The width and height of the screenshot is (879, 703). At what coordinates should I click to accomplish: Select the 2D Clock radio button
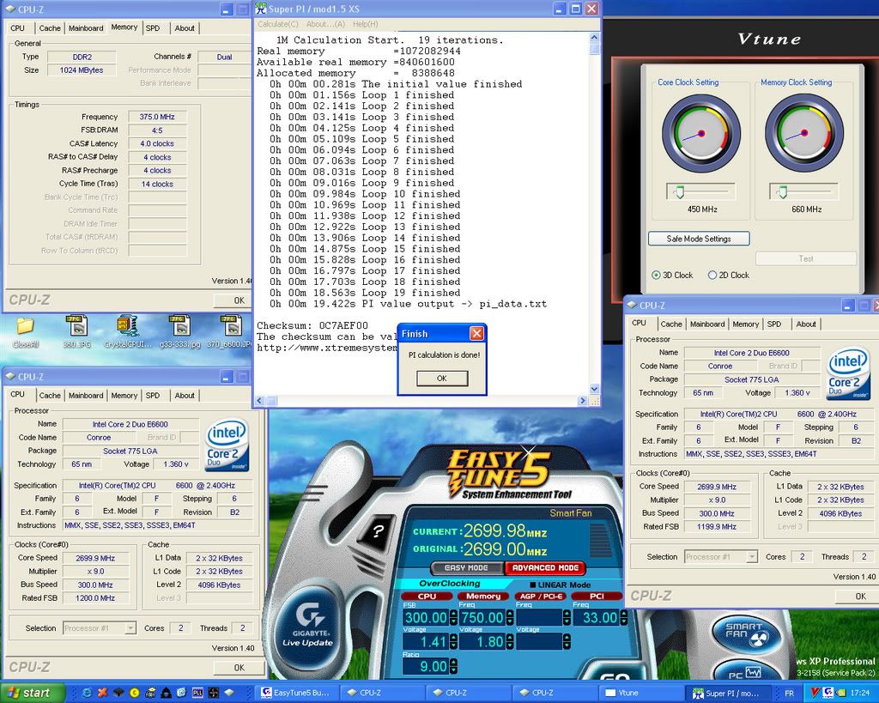[712, 276]
